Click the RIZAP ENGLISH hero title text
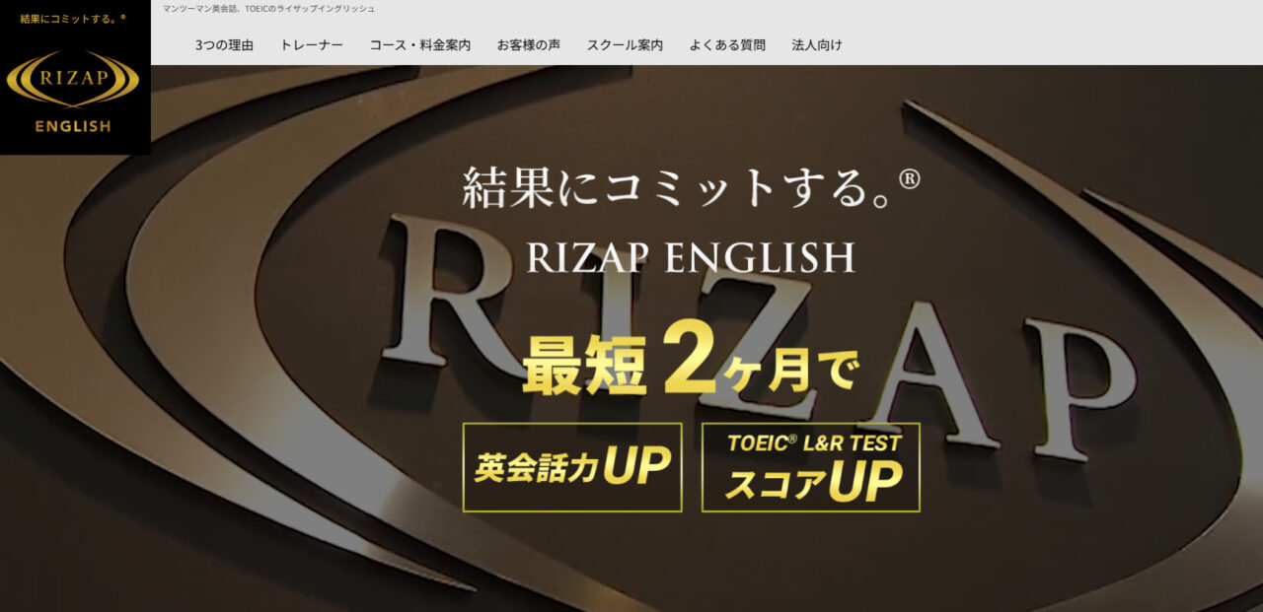 point(689,255)
